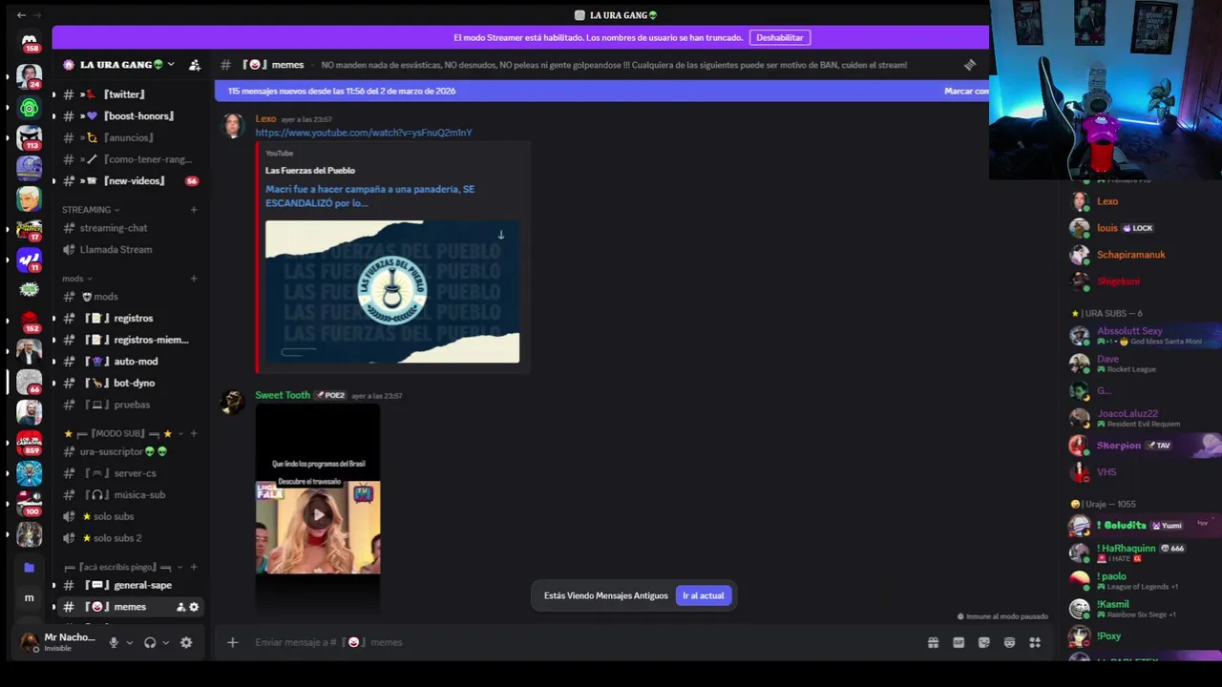Focus the 'Enviar mensaje a # memes' input

pyautogui.click(x=582, y=642)
